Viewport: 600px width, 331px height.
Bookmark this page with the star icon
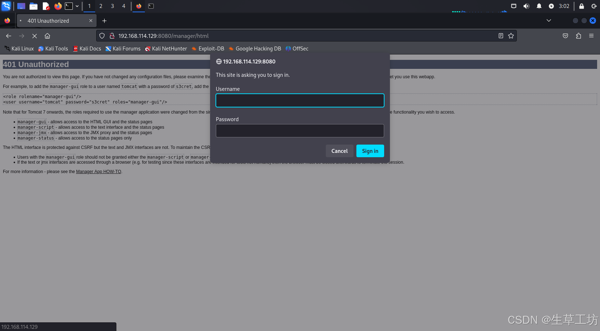tap(511, 36)
